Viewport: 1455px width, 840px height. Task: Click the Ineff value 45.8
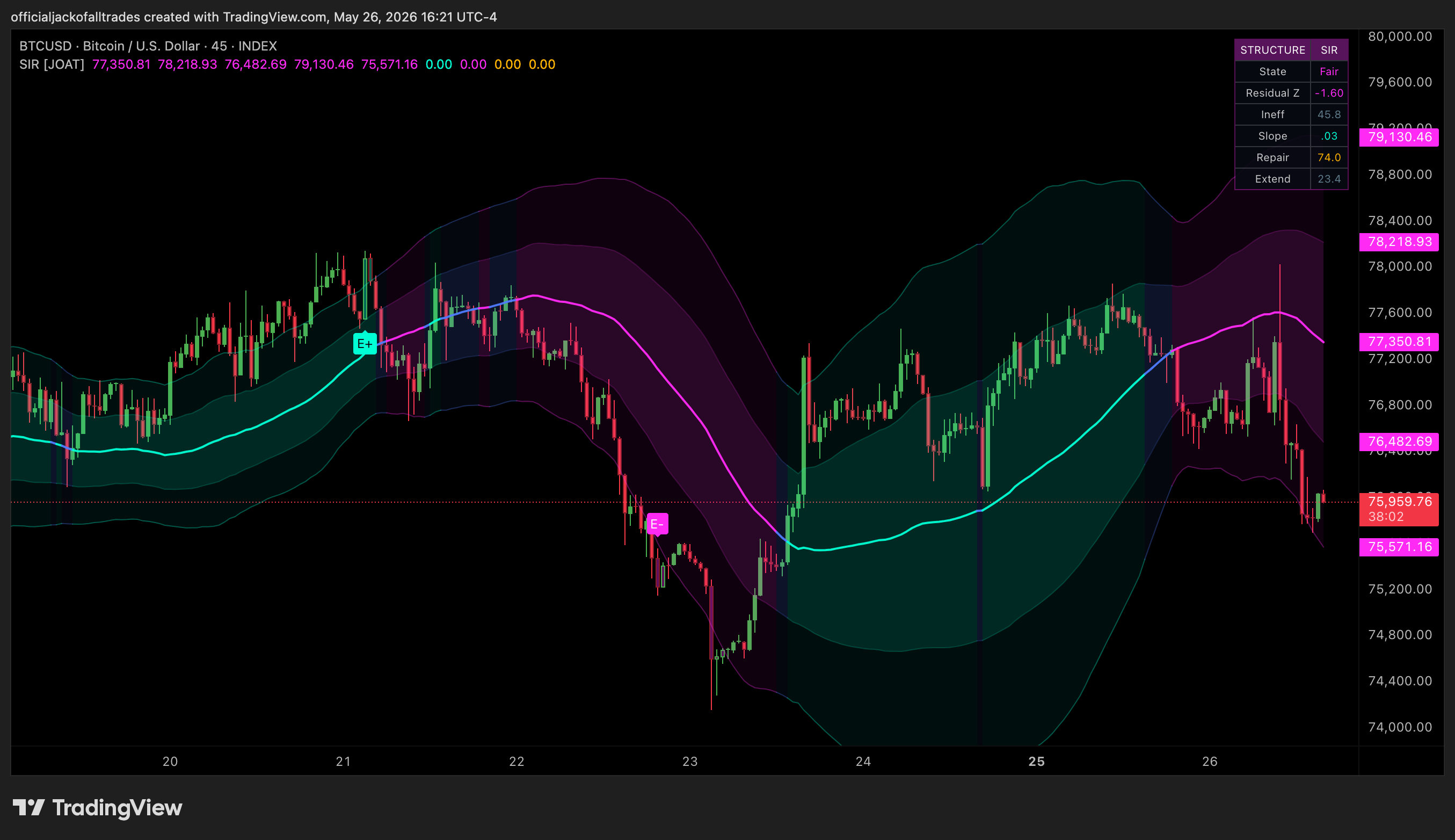(1329, 115)
